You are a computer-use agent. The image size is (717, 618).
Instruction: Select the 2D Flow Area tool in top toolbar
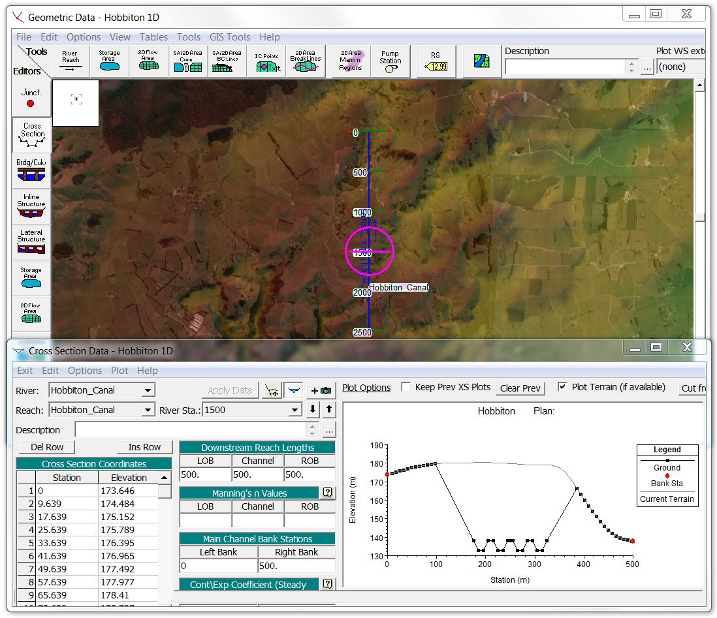[x=148, y=61]
